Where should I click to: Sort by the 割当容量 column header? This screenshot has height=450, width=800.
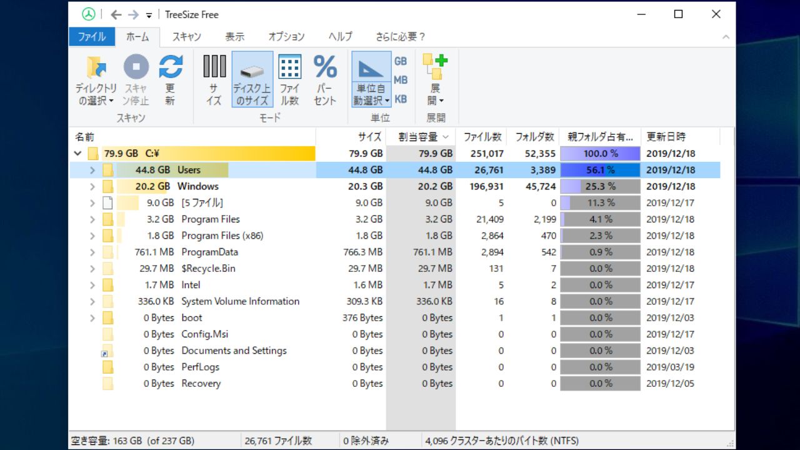point(421,137)
